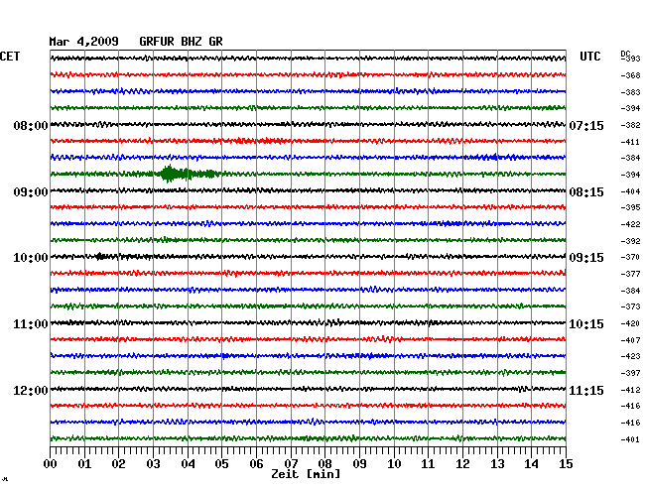Image resolution: width=645 pixels, height=490 pixels.
Task: Select the CET timezone label
Action: [10, 57]
